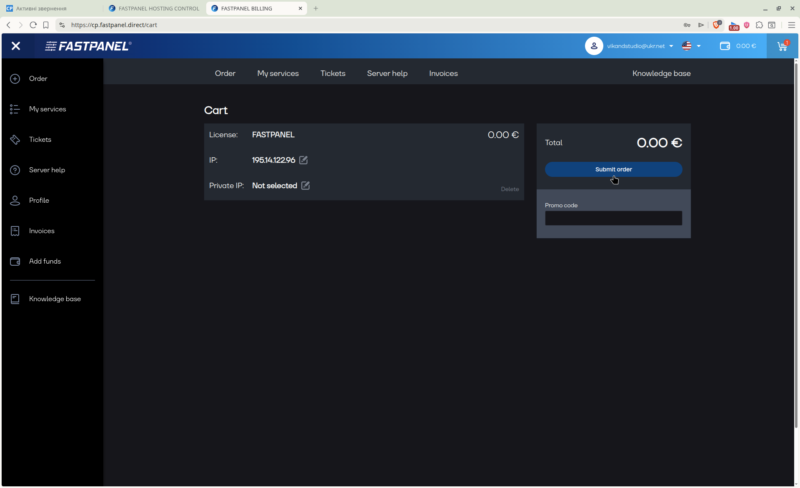Click the 0.00 € balance in header

(746, 46)
